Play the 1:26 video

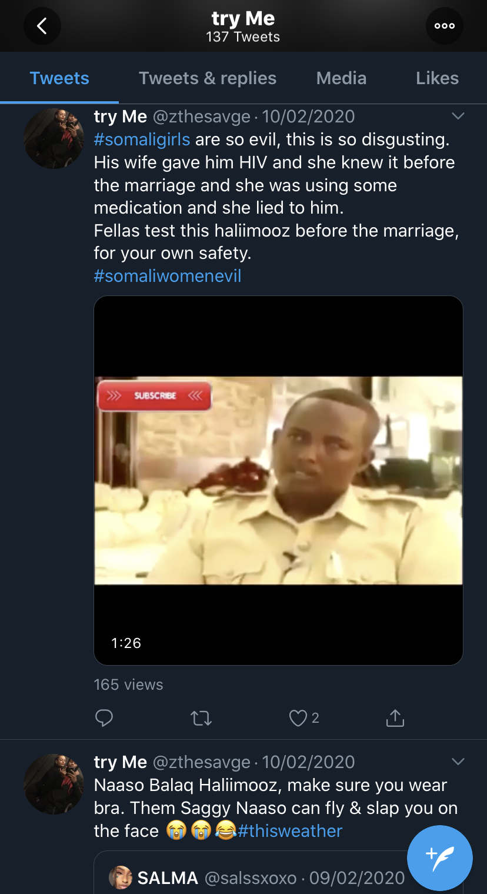click(x=278, y=480)
